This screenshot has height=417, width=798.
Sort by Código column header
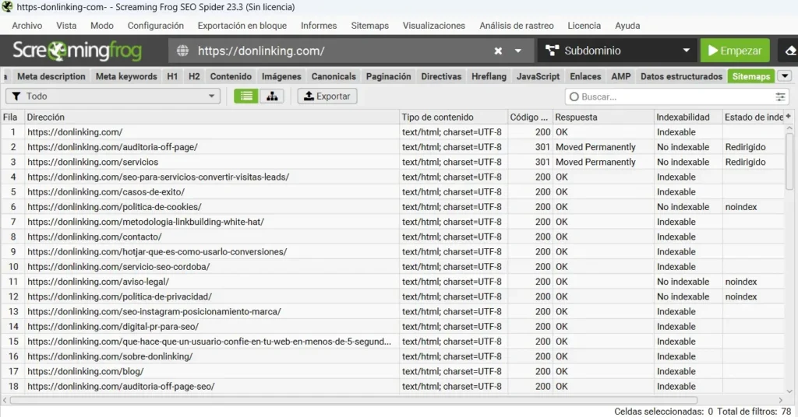(x=530, y=117)
